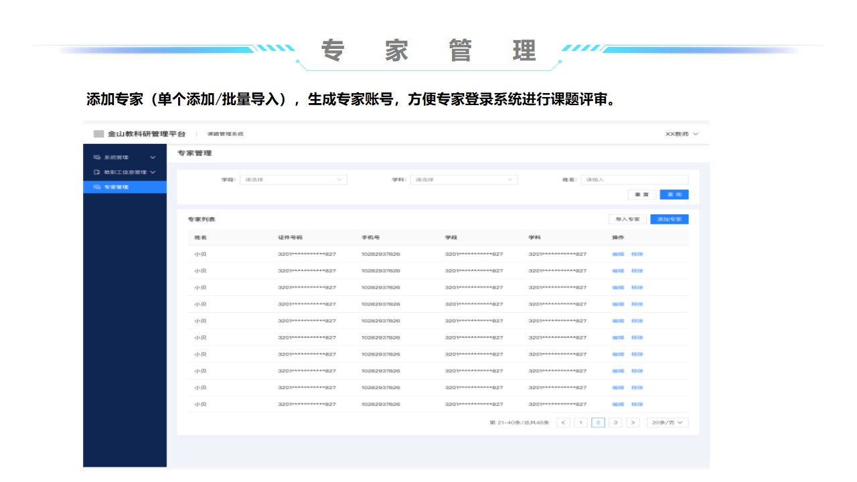Click the 教职工信息管理 sidebar icon
This screenshot has width=857, height=482.
click(x=96, y=172)
